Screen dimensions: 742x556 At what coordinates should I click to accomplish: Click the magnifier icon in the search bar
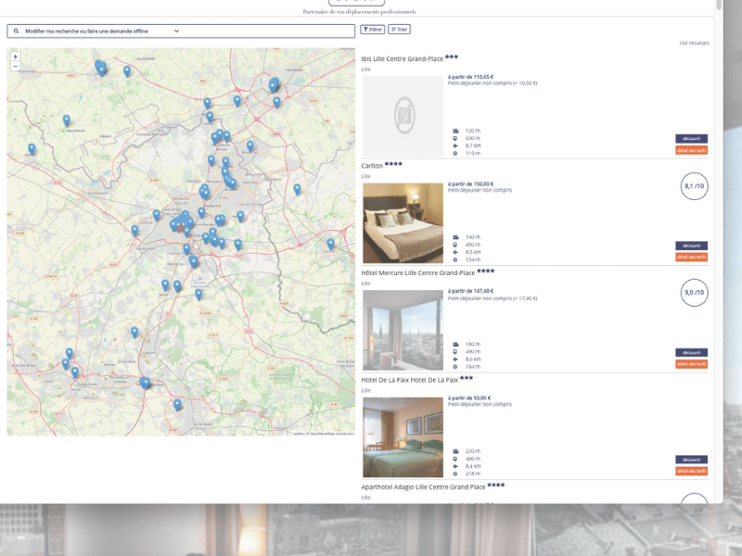[16, 32]
